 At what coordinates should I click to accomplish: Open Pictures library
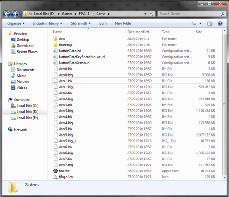pyautogui.click(x=23, y=82)
